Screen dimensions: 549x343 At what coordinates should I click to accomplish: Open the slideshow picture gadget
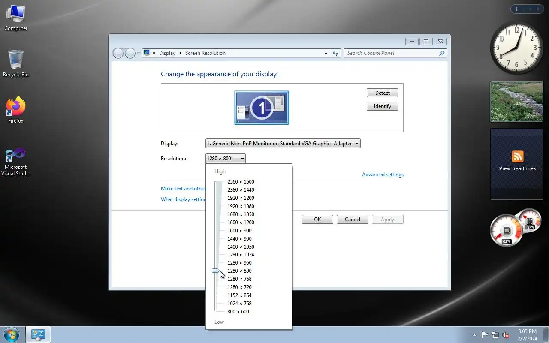click(x=517, y=102)
